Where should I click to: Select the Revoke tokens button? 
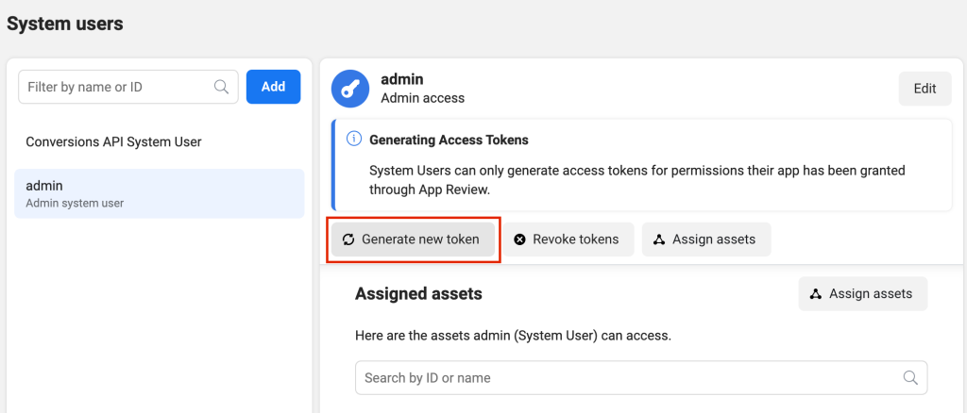pos(568,240)
